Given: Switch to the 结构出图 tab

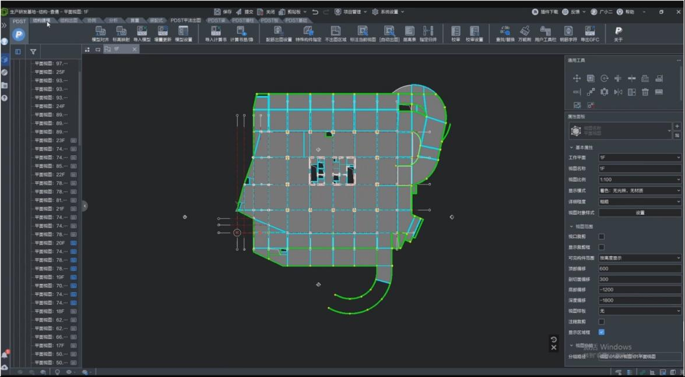Looking at the screenshot, I should (x=69, y=20).
